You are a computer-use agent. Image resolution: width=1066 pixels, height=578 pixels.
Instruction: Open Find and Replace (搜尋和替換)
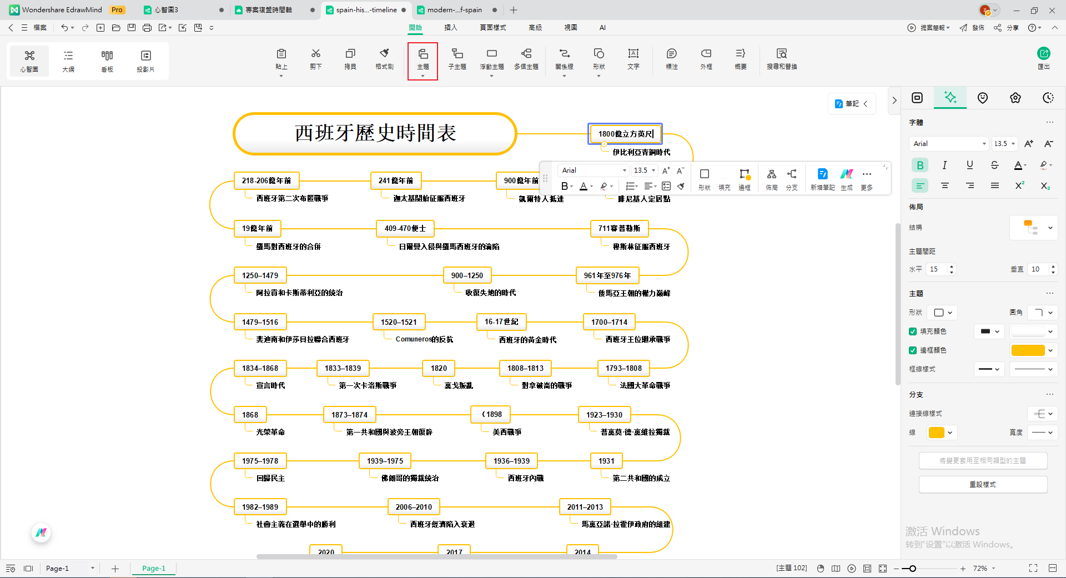click(781, 59)
